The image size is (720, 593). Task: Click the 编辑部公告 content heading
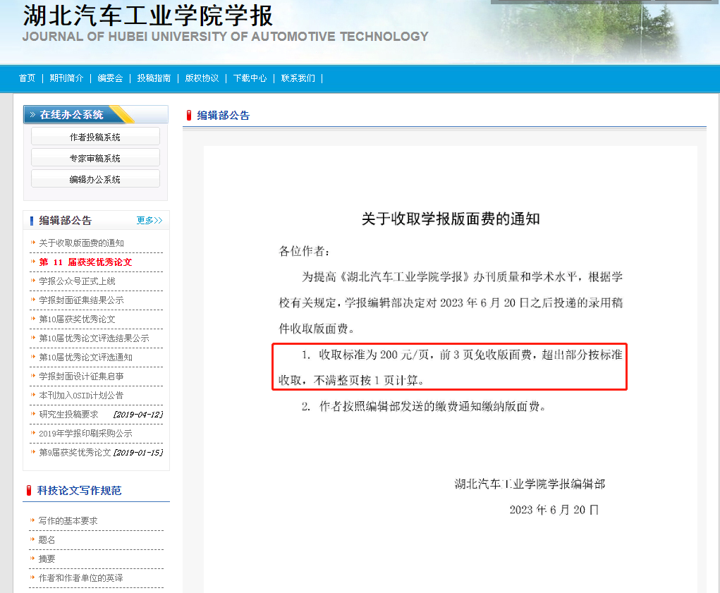223,116
